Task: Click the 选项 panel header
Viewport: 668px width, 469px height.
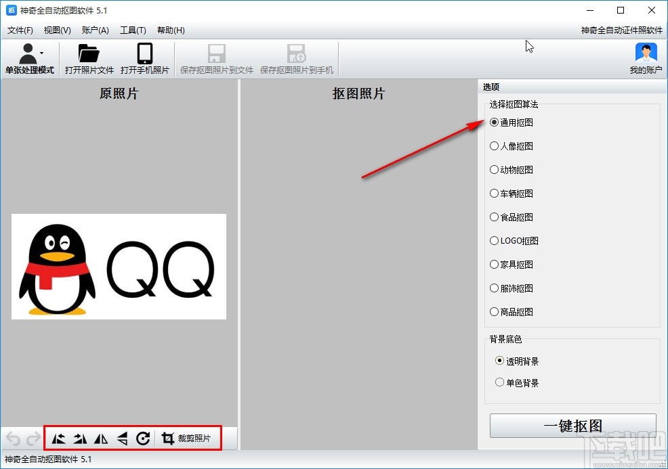Action: point(572,87)
